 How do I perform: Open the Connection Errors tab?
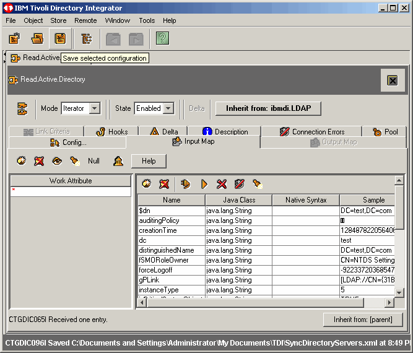pos(311,131)
